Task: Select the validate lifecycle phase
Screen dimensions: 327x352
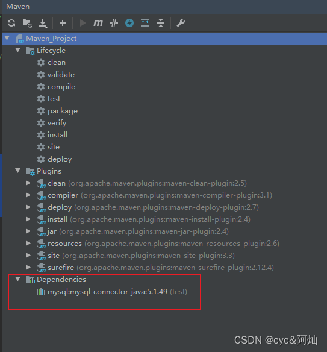Action: tap(61, 75)
